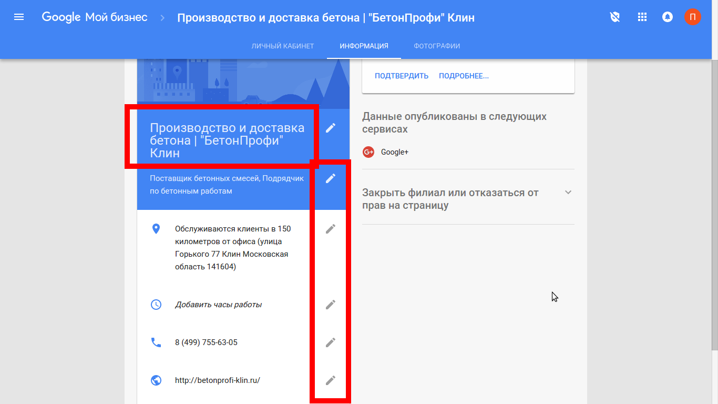This screenshot has width=718, height=404.
Task: Expand the close branch section chevron
Action: pos(568,193)
